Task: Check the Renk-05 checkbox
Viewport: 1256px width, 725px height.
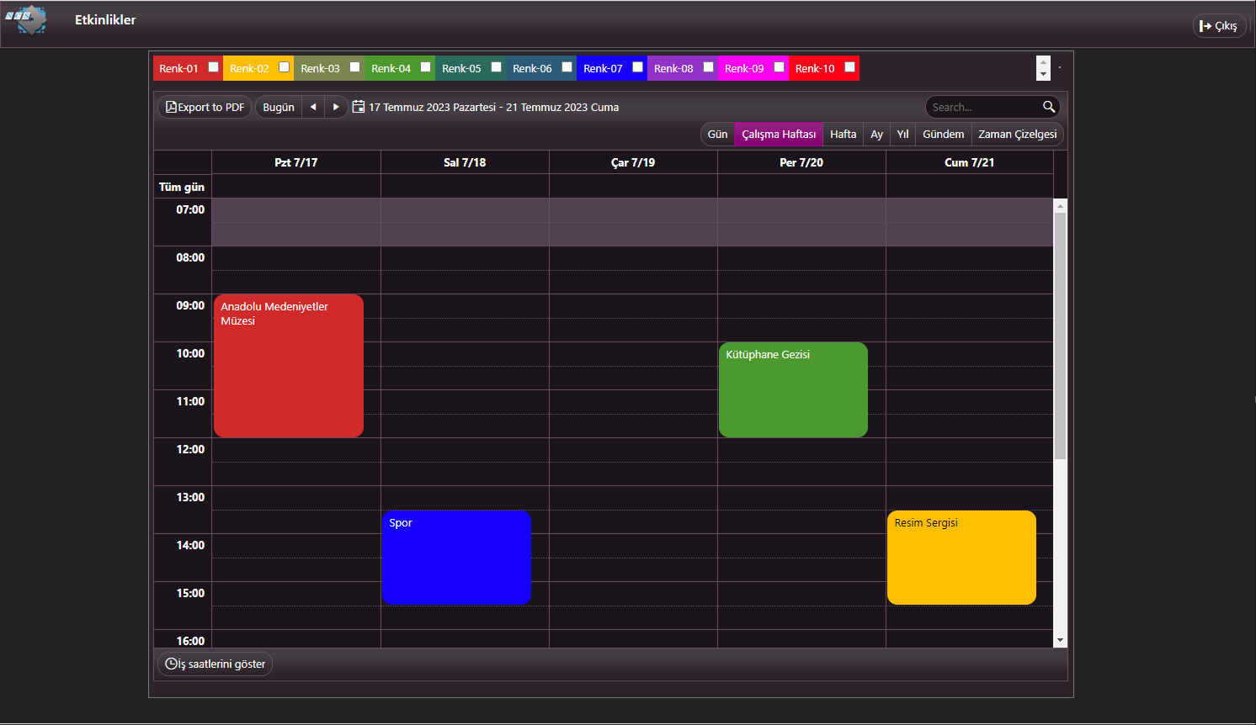Action: click(x=497, y=67)
